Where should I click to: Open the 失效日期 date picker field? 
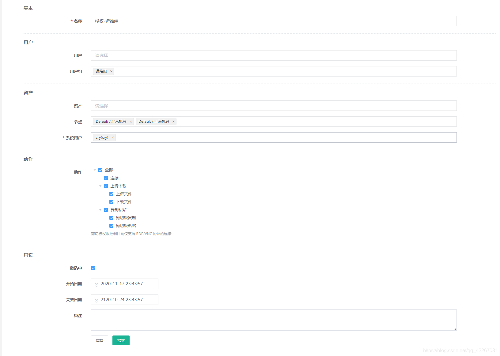coord(124,300)
